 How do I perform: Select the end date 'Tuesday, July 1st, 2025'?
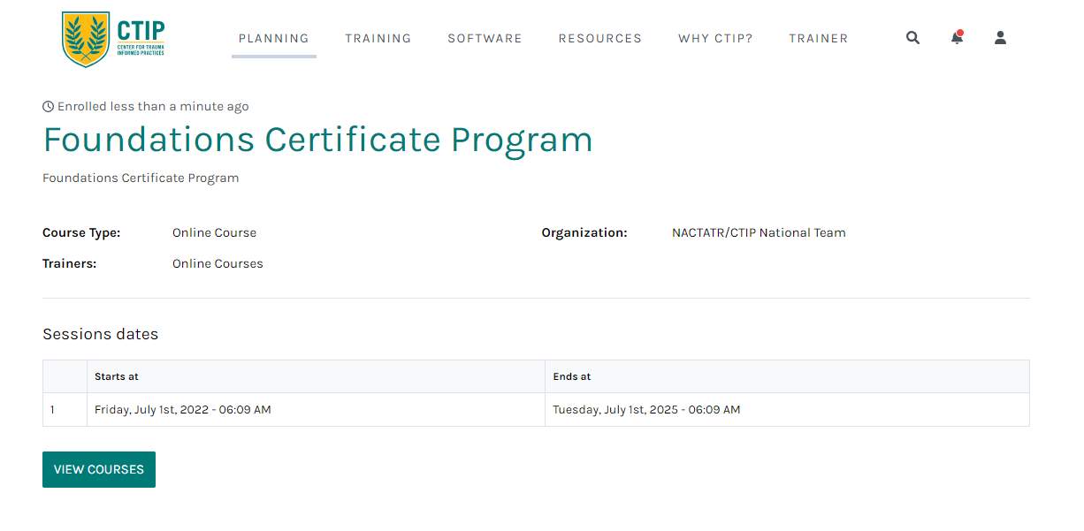[617, 410]
